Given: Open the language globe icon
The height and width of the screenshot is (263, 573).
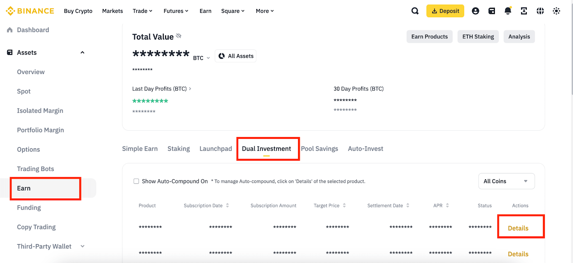Looking at the screenshot, I should pos(540,11).
